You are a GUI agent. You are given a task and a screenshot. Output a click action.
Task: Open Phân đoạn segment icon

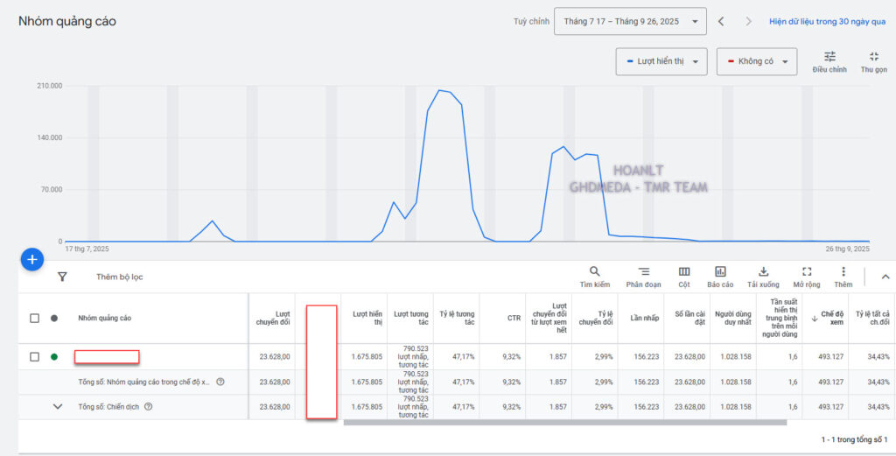643,272
